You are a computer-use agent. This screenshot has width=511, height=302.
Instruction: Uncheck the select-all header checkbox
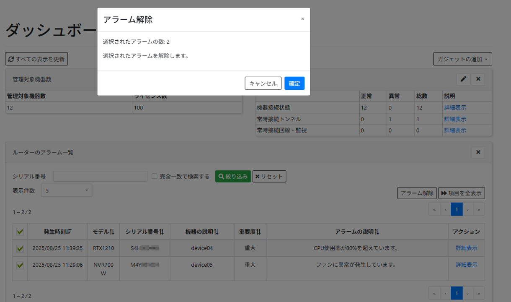(20, 231)
